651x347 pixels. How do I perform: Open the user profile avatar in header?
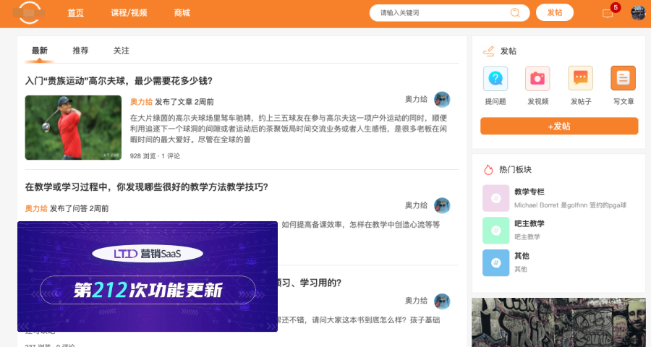tap(638, 13)
